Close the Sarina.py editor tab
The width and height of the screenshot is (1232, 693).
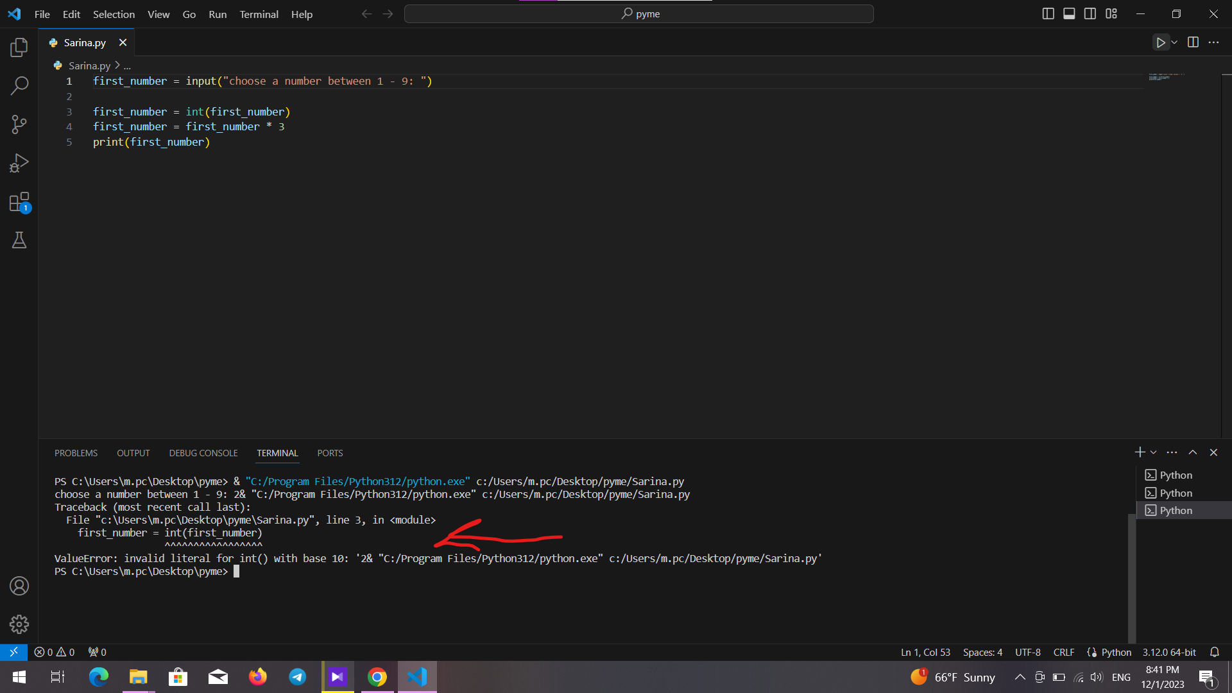123,42
